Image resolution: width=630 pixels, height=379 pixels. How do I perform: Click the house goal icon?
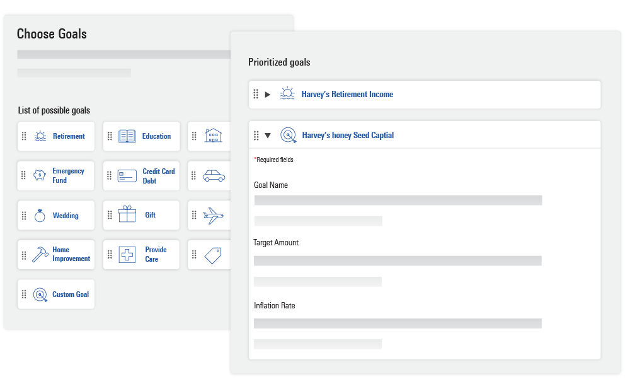tap(214, 136)
